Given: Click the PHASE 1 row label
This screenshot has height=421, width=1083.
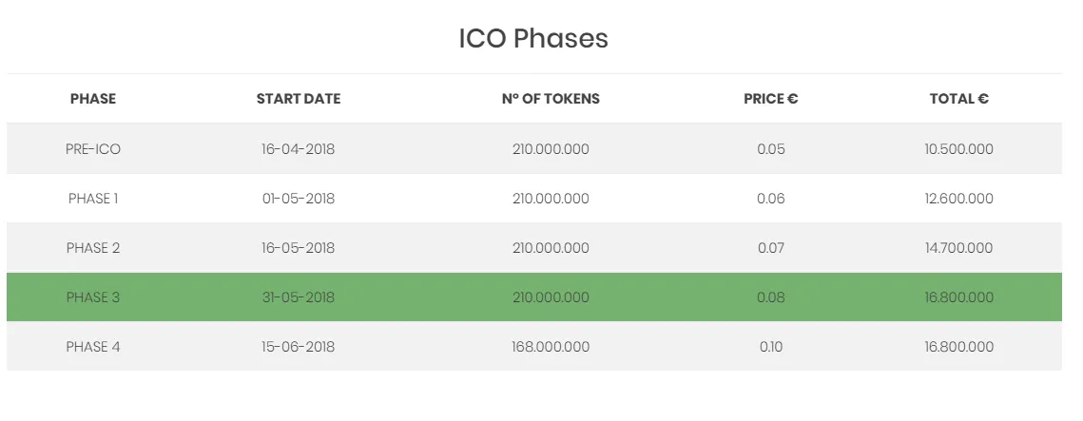Looking at the screenshot, I should [x=93, y=199].
